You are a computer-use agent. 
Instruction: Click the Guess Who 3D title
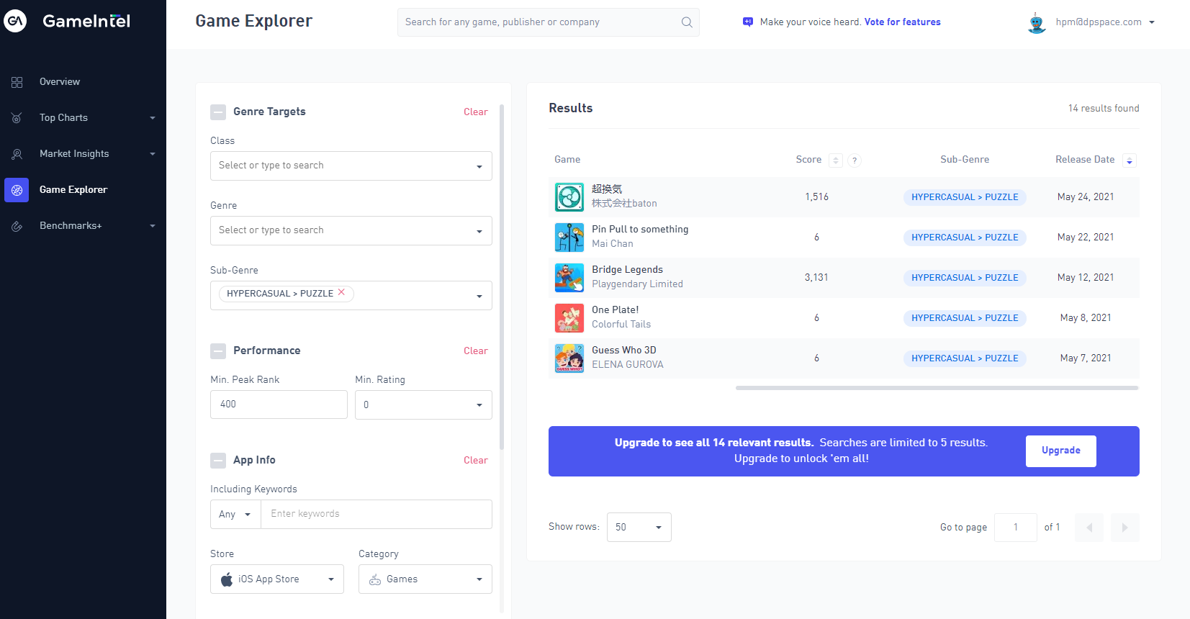pos(624,351)
